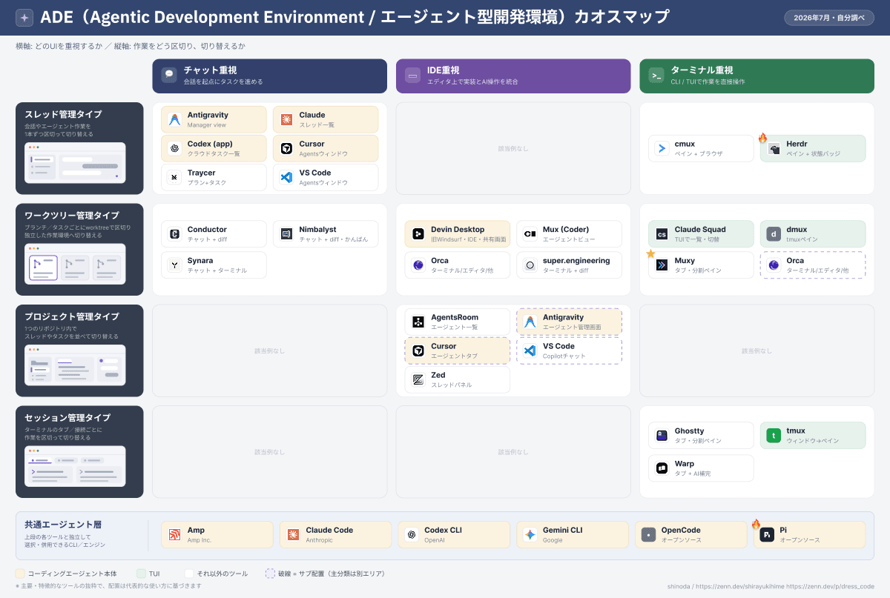Click the コーディングエージェント本体 legend swatch

[20, 574]
